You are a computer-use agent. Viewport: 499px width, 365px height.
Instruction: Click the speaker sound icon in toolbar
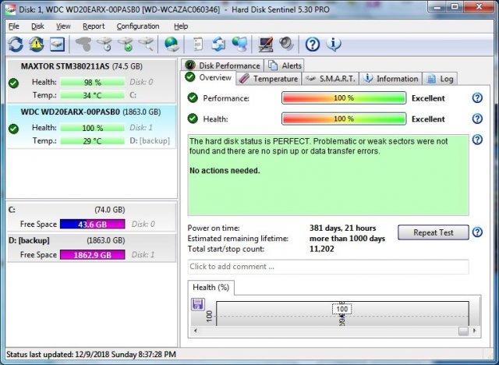click(x=286, y=44)
